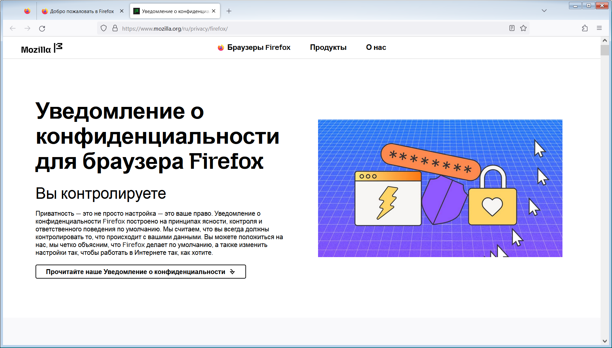
Task: Switch to Добро пожаловать в Firefox tab
Action: click(81, 11)
